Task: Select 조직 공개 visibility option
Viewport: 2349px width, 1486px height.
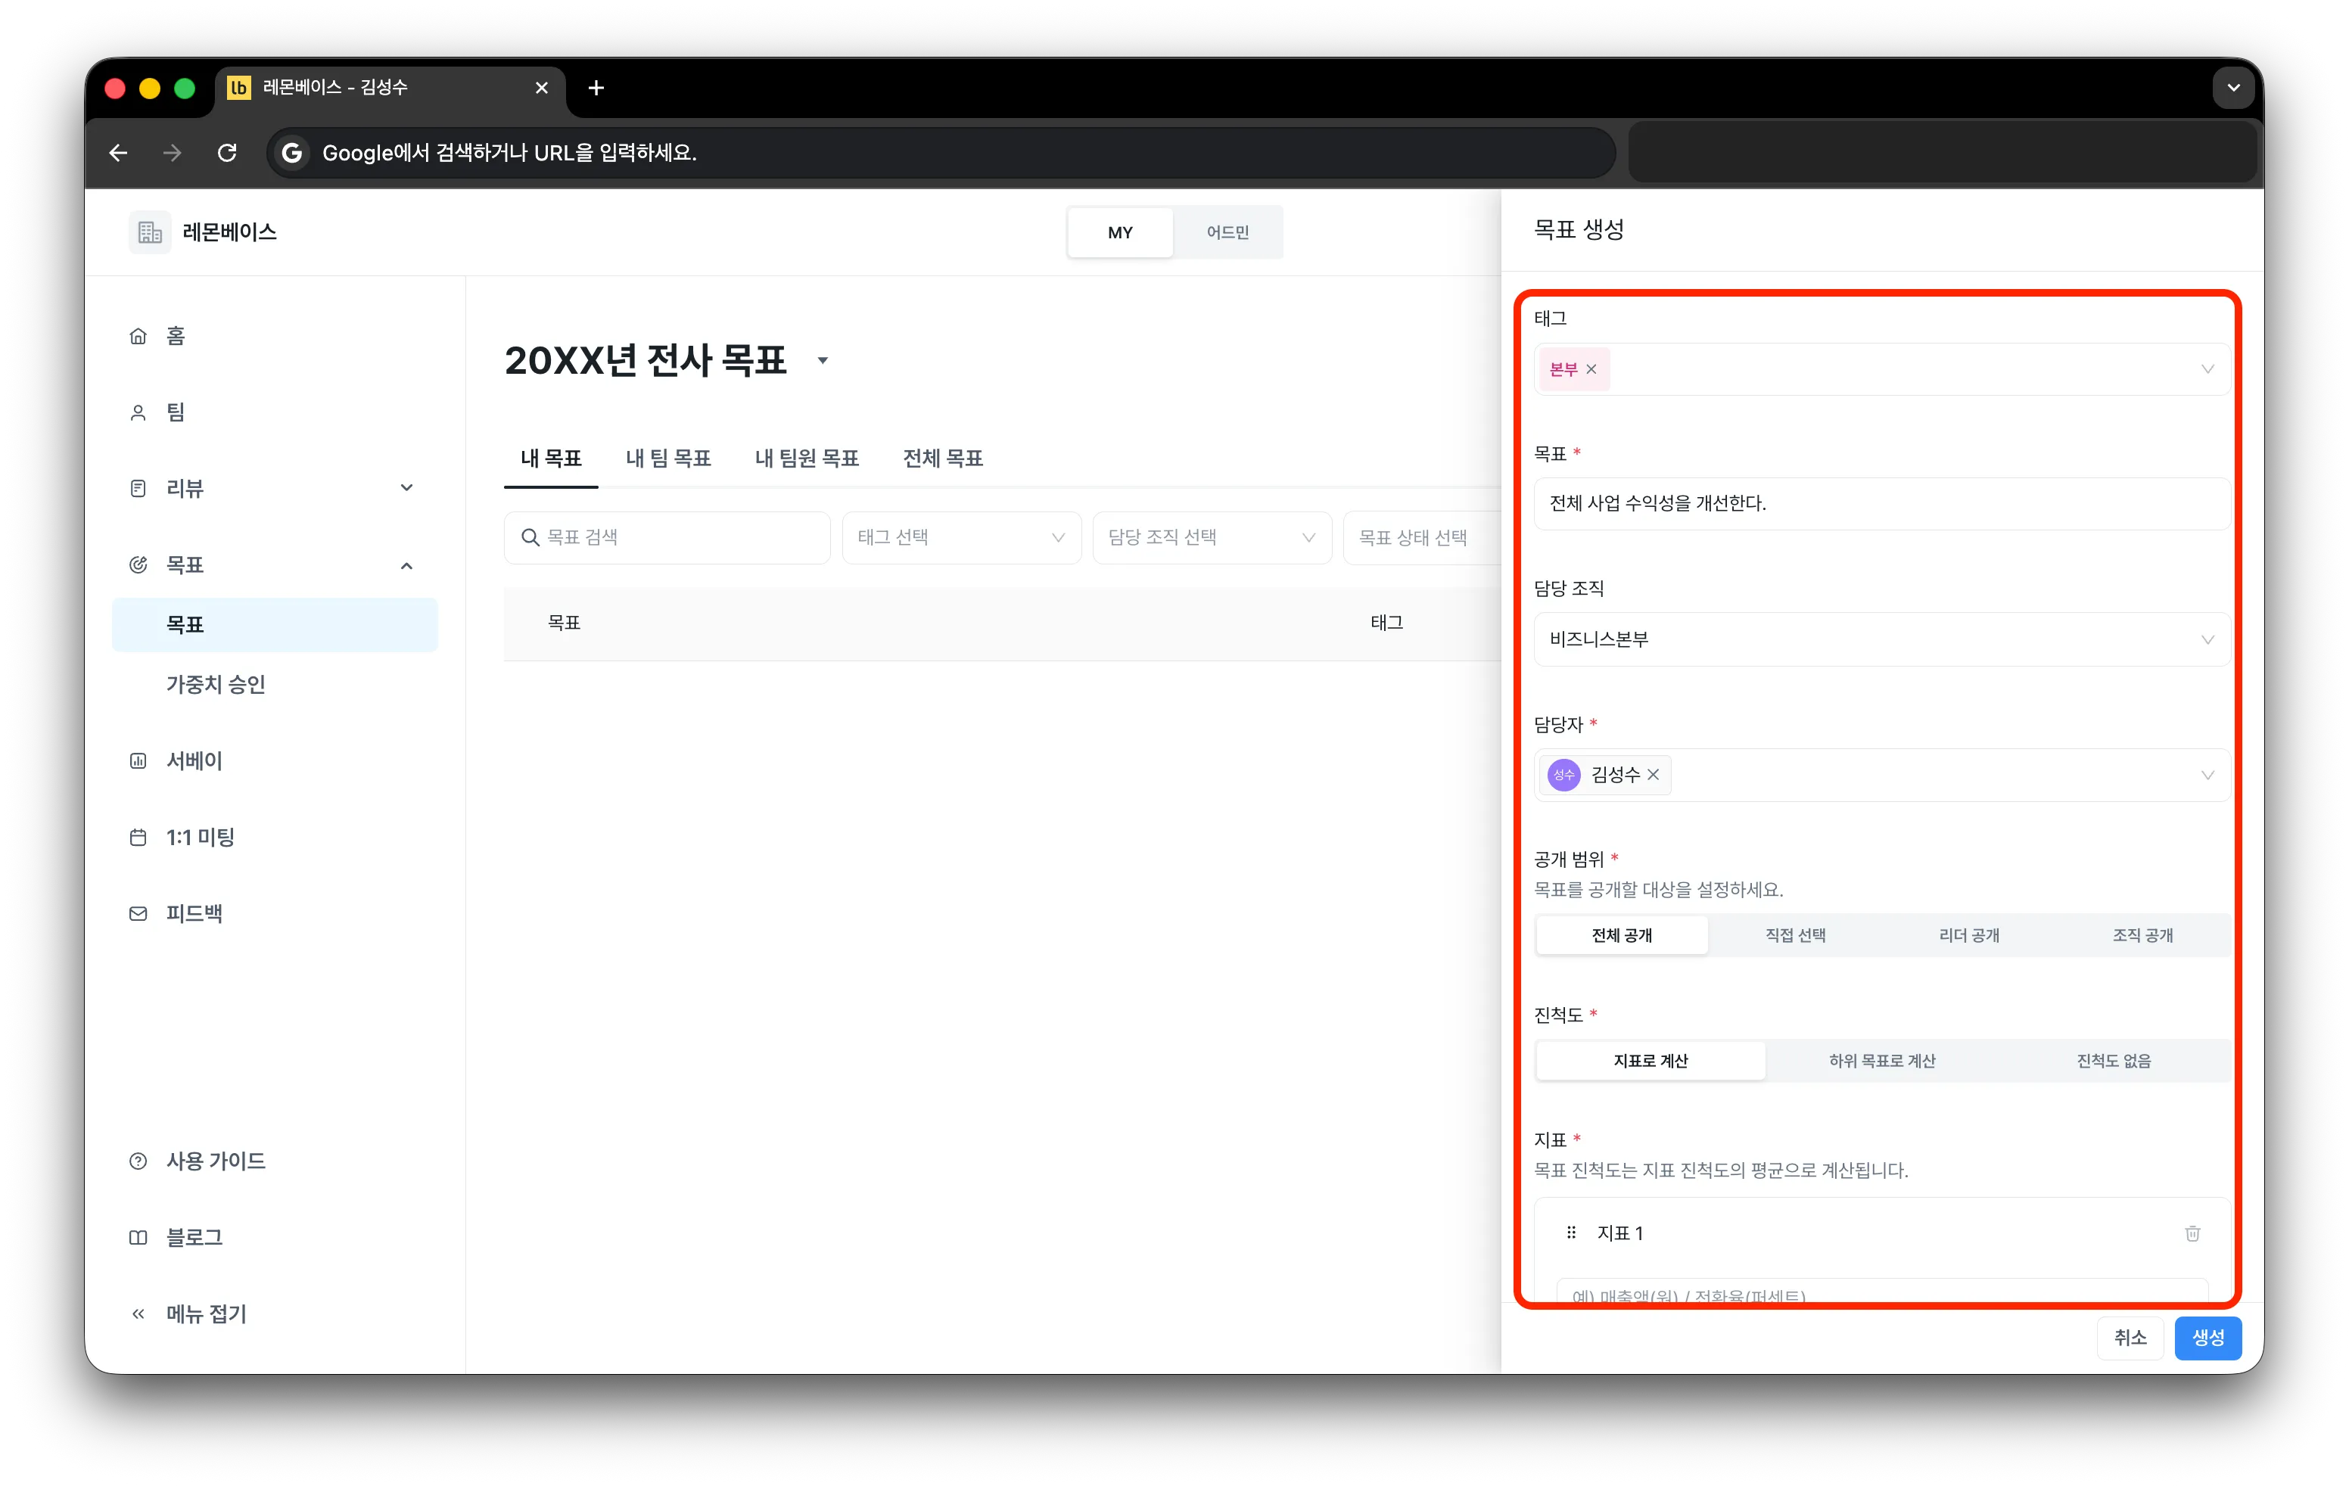Action: pyautogui.click(x=2142, y=935)
